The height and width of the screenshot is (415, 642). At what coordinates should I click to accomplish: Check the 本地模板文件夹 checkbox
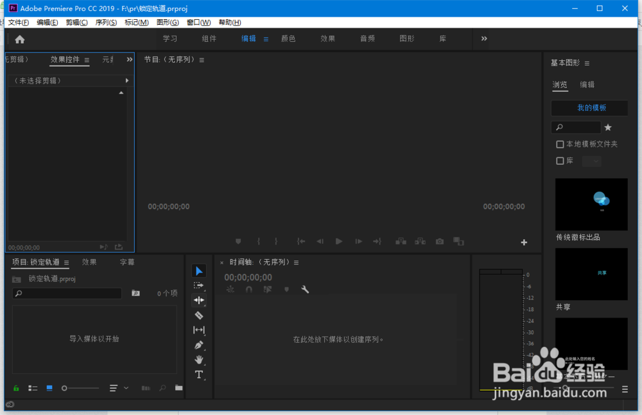point(560,144)
